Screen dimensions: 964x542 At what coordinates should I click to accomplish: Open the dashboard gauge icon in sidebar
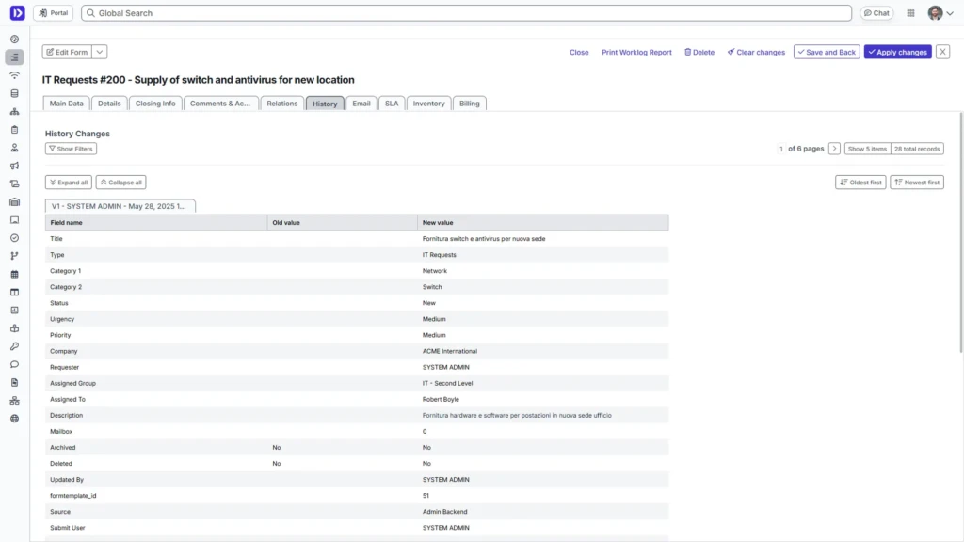15,40
